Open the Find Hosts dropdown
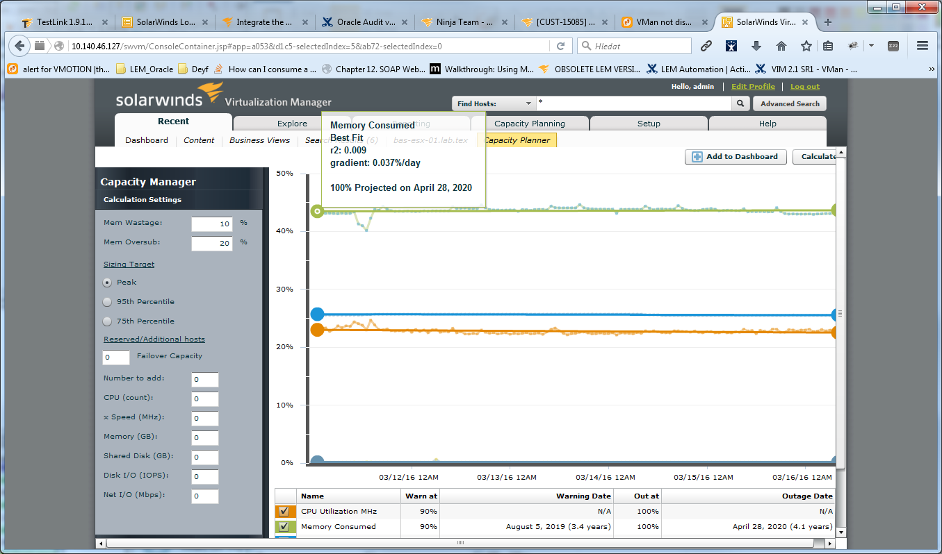 pos(494,103)
